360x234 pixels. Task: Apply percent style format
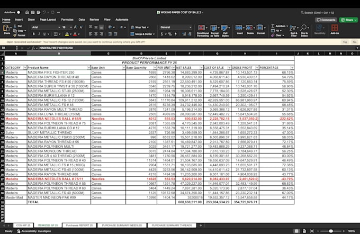pyautogui.click(x=170, y=34)
